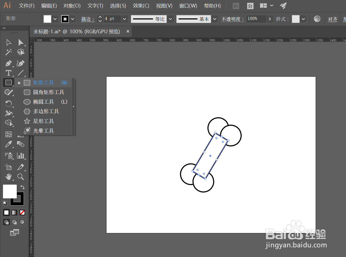Select the Slice tool

(21, 167)
